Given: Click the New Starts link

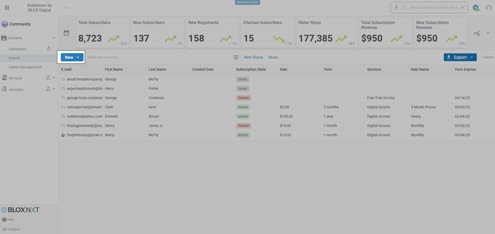Looking at the screenshot, I should click(253, 57).
